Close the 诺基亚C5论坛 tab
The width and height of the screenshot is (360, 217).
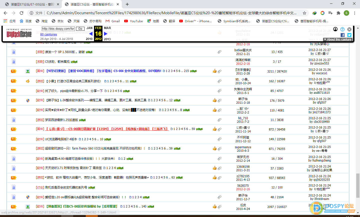[118, 4]
